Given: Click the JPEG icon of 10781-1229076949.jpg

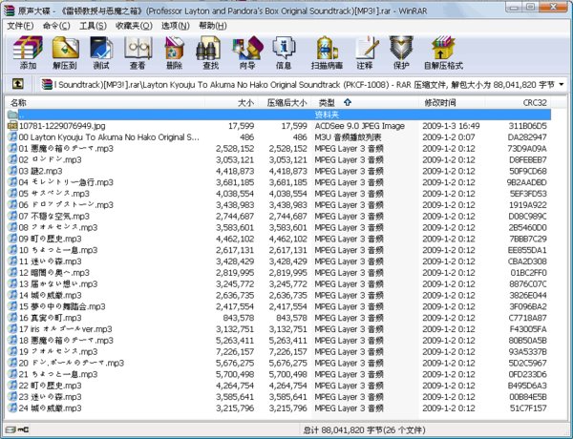Looking at the screenshot, I should pyautogui.click(x=12, y=126).
